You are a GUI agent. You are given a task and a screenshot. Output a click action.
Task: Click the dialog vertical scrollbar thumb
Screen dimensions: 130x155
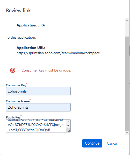[x=127, y=83]
